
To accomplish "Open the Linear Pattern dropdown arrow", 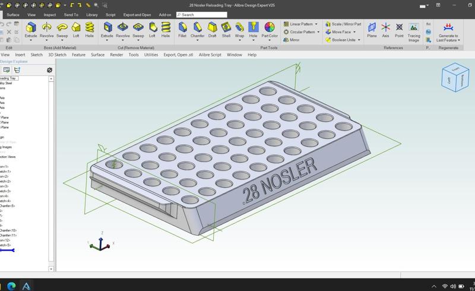I will (x=316, y=24).
